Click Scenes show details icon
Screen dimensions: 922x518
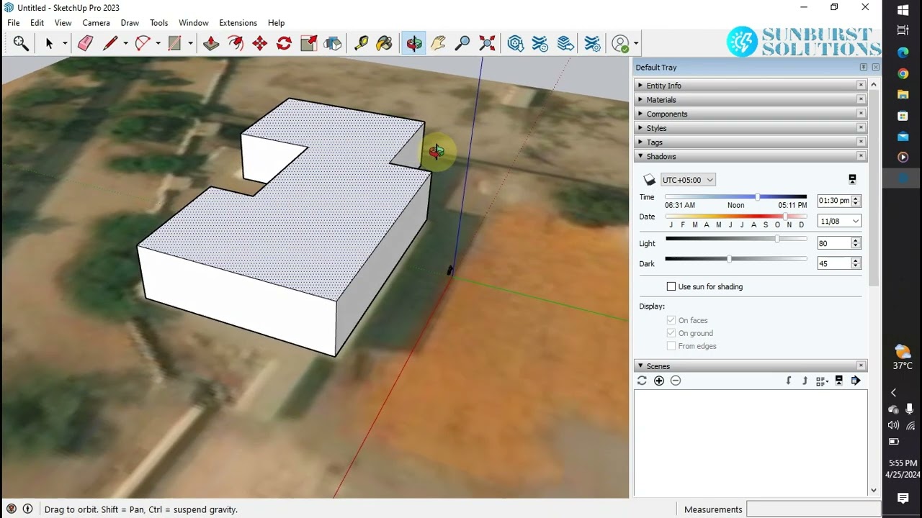click(839, 381)
